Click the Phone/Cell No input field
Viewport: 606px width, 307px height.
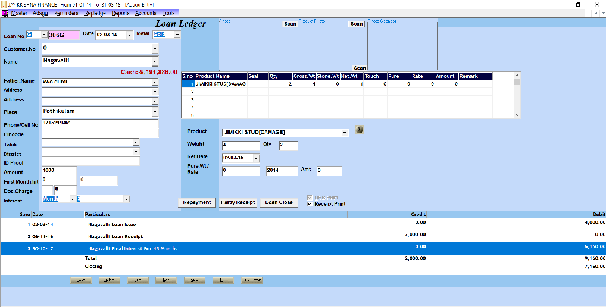click(x=100, y=123)
